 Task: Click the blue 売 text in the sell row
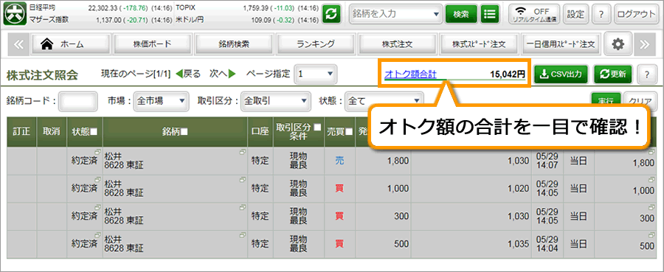click(339, 161)
